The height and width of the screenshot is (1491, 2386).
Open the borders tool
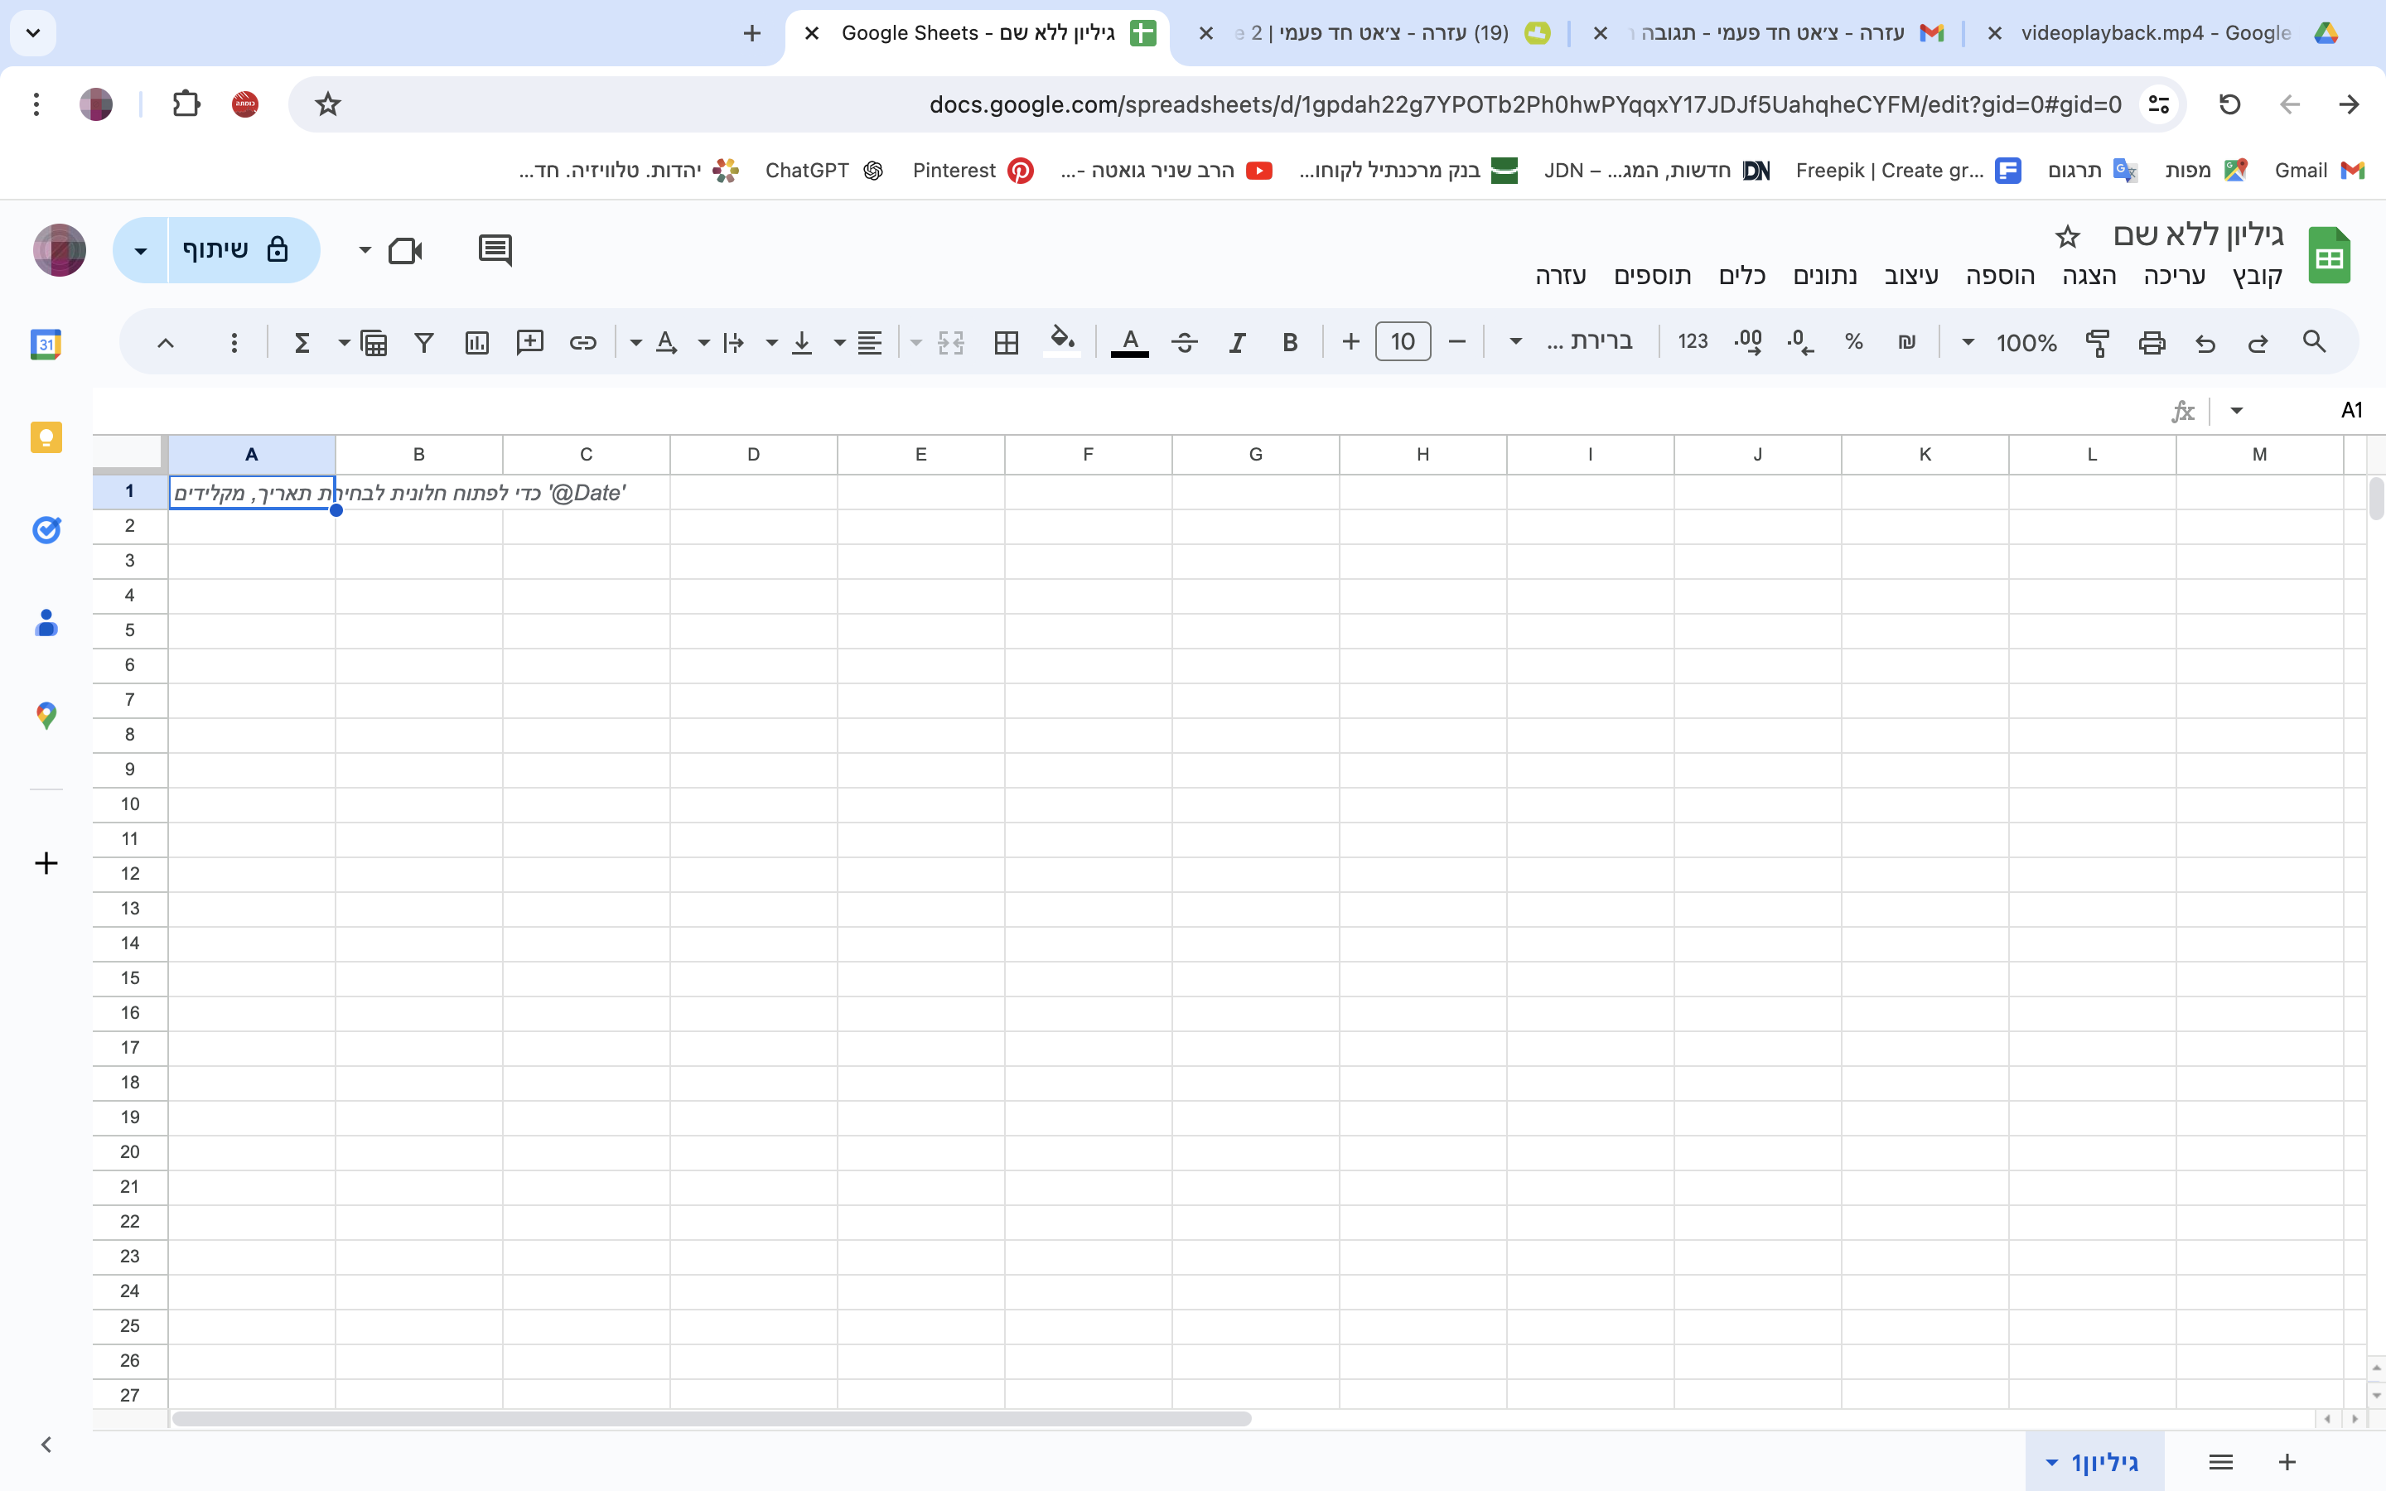[x=1006, y=342]
